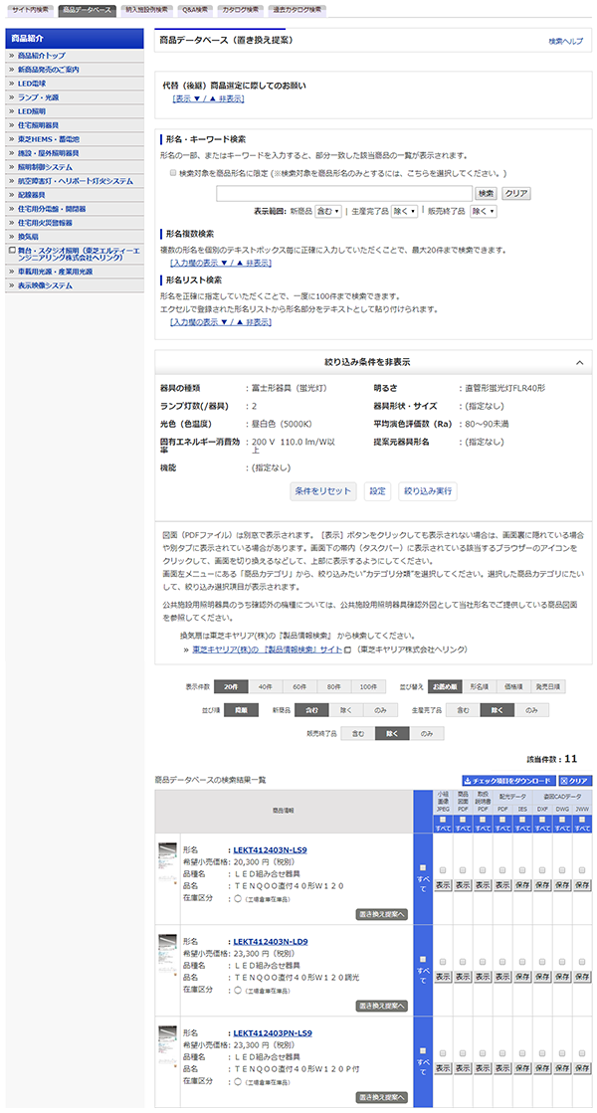The width and height of the screenshot is (597, 1113).
Task: Click 置き換え提案へ for LEKT412403N-LD9
Action: click(382, 1006)
